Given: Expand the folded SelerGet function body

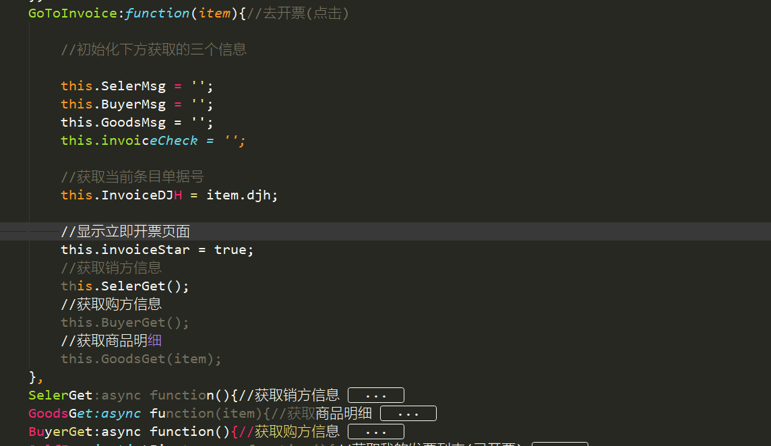Looking at the screenshot, I should tap(375, 395).
